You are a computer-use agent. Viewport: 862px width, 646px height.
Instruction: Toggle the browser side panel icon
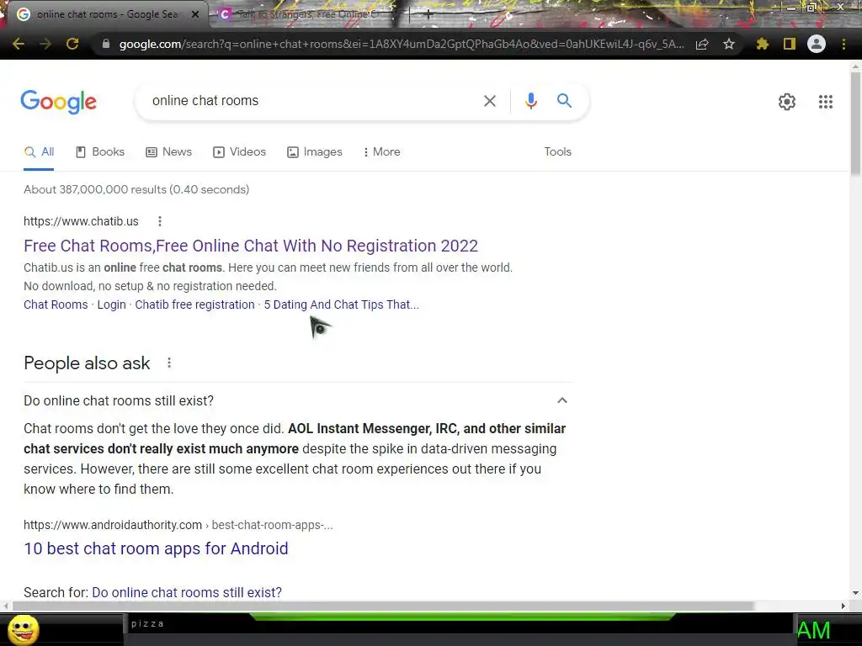click(790, 44)
